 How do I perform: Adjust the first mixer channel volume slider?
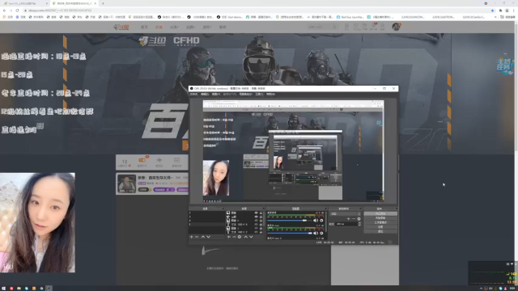point(290,221)
